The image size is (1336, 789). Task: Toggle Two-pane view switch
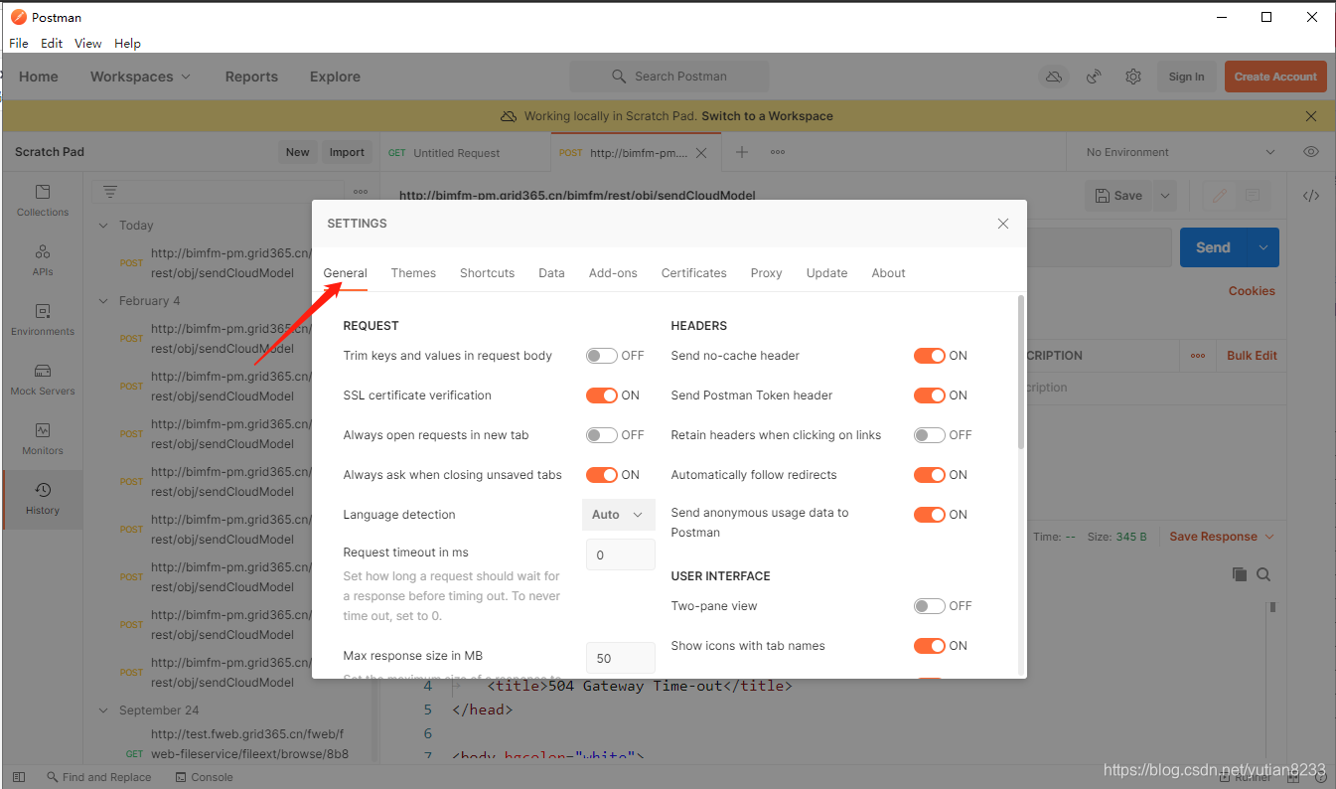[x=929, y=606]
